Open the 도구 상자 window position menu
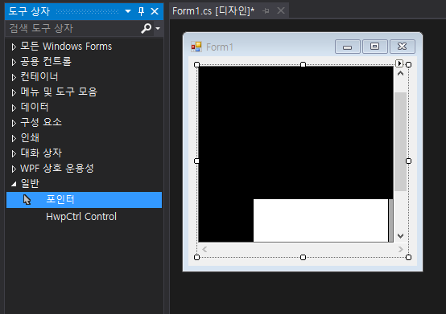 (x=128, y=11)
